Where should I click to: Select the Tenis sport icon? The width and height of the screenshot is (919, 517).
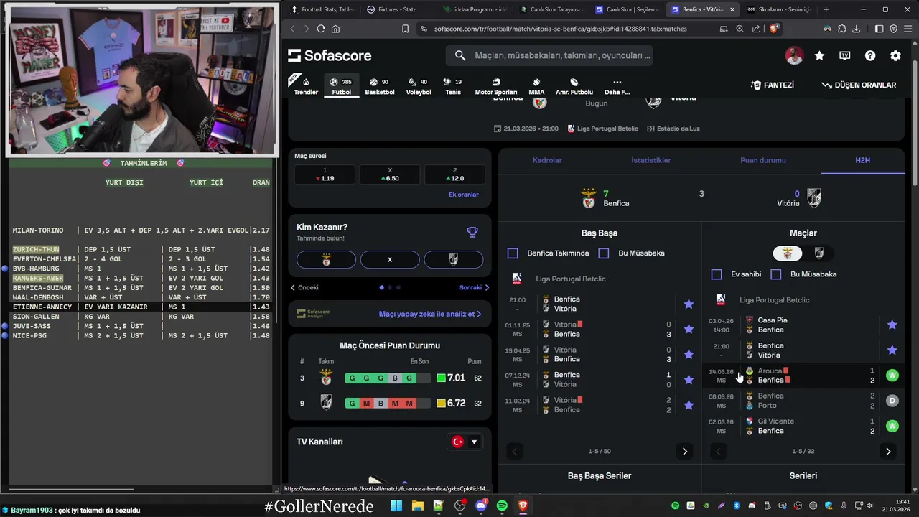453,85
